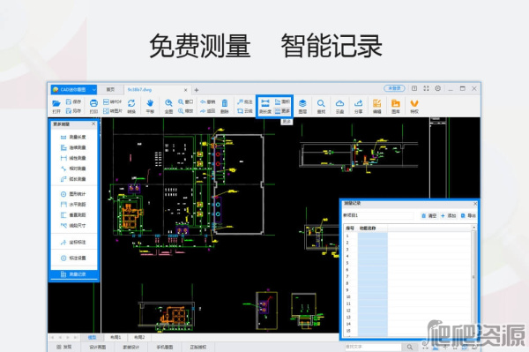
Task: Select Coordinate Annotation (坐标标注) in side panel
Action: [x=73, y=243]
